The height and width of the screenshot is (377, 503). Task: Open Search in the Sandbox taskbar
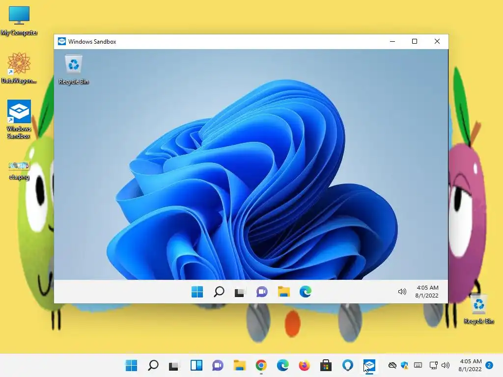click(x=219, y=292)
